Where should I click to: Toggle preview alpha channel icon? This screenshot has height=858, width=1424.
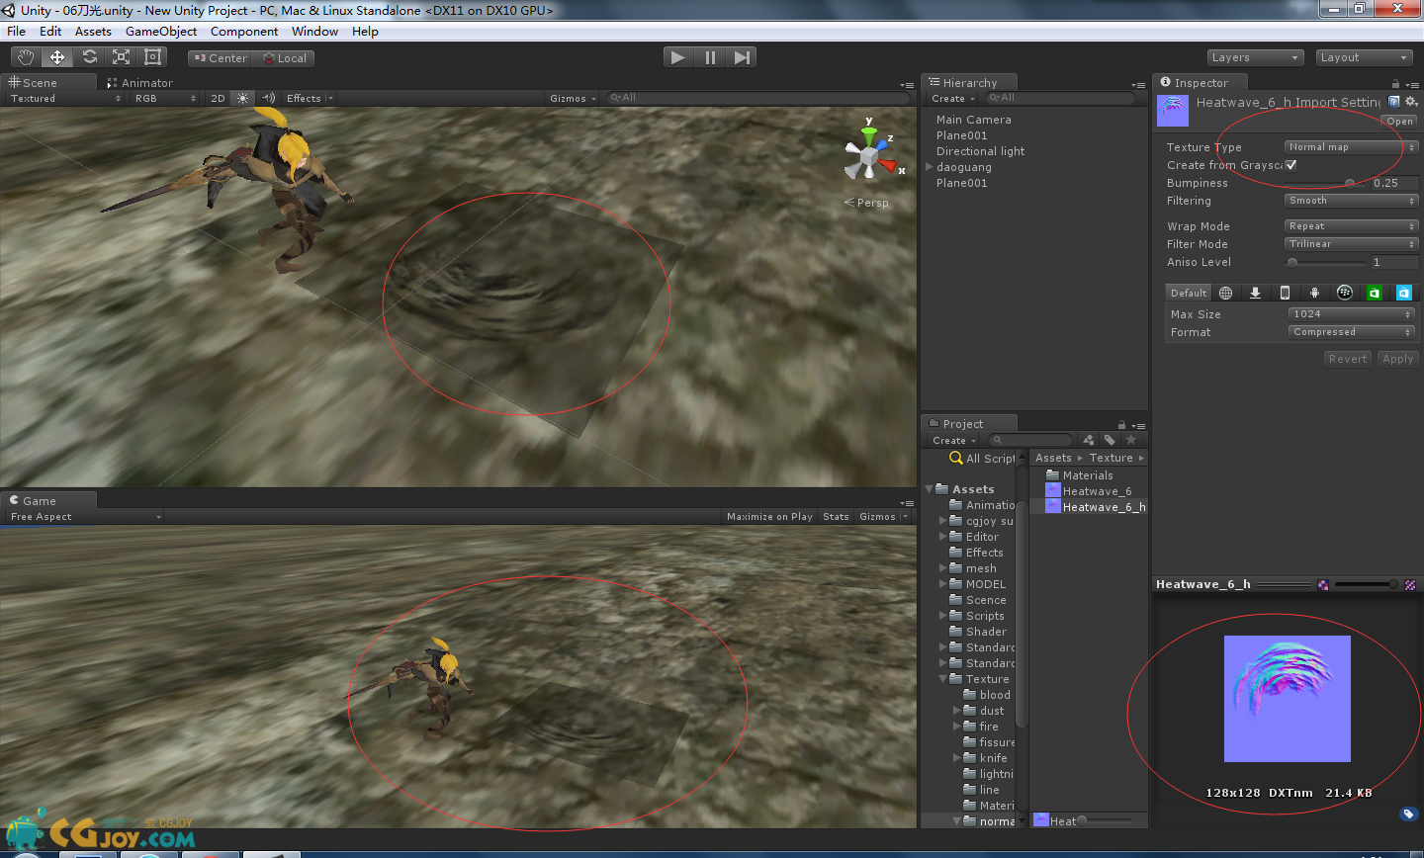pyautogui.click(x=1409, y=584)
